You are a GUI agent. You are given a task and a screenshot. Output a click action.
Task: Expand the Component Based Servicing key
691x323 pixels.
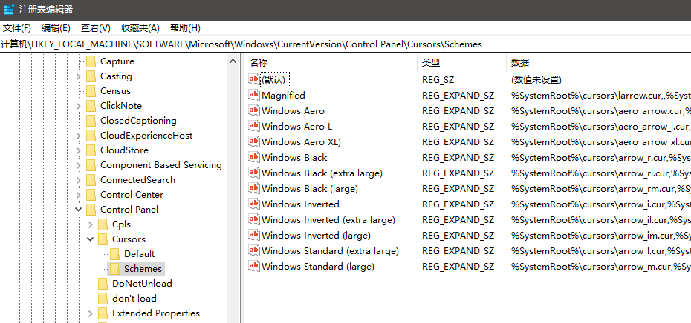(x=79, y=165)
